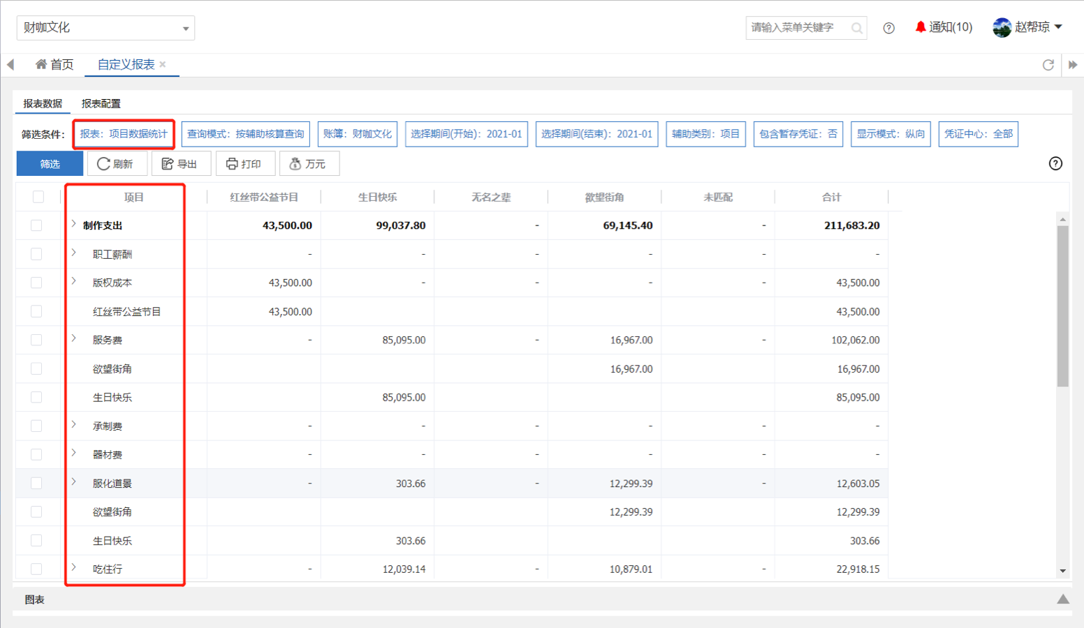Click the blue 筛选 button
Image resolution: width=1084 pixels, height=628 pixels.
pos(50,164)
